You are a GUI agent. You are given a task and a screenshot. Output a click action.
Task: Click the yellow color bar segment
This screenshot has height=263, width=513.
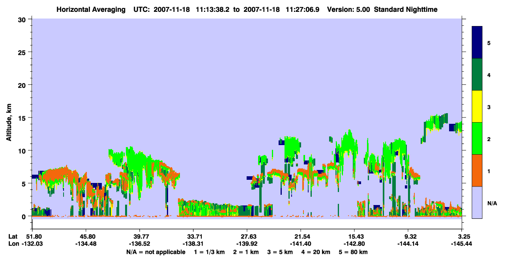click(477, 106)
